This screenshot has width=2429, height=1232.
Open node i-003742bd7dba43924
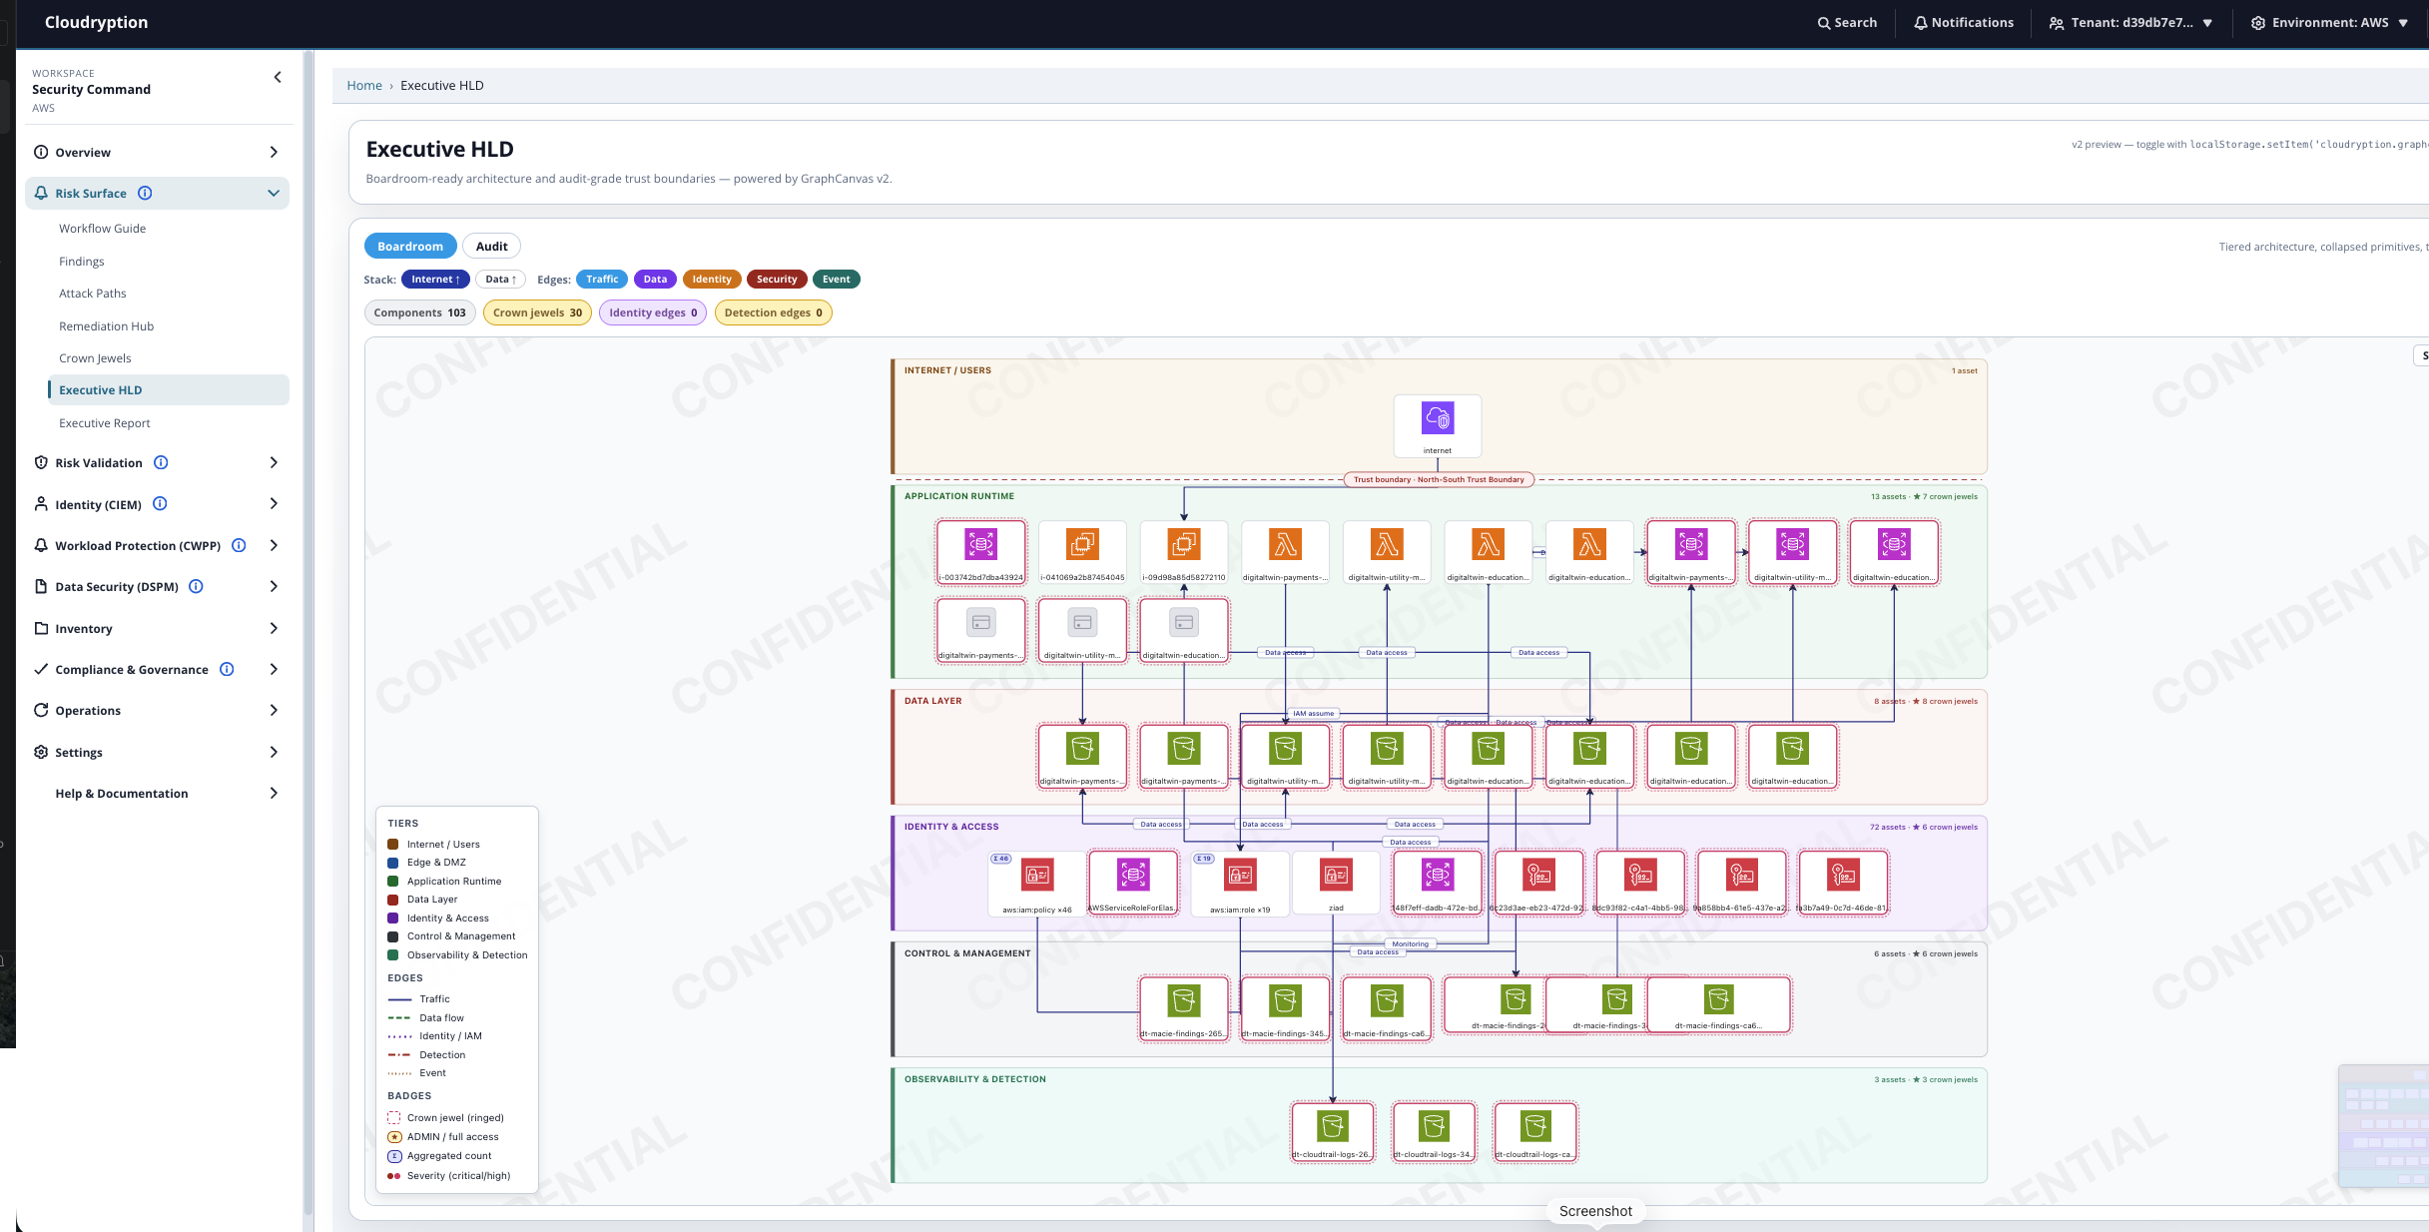[x=980, y=551]
